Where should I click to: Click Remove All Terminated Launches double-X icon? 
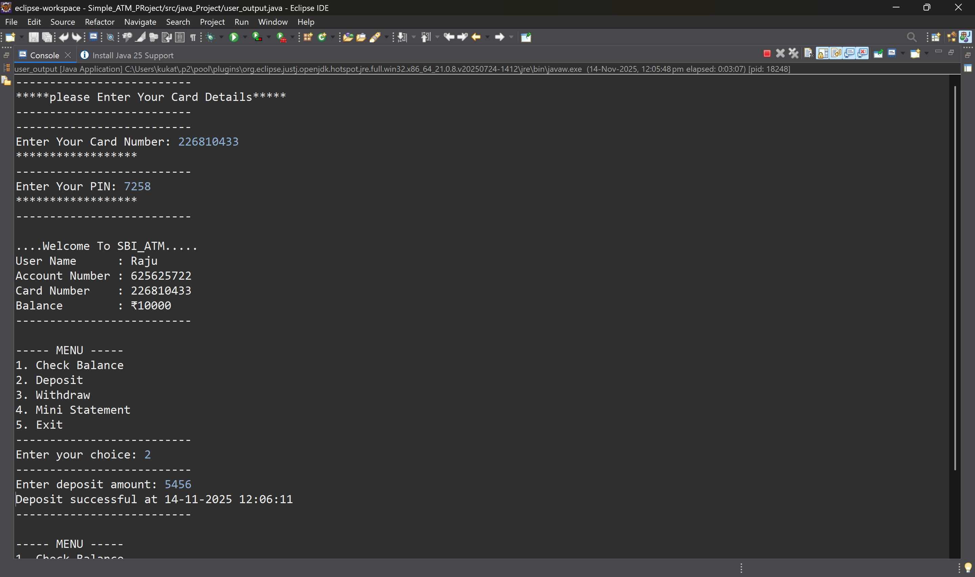pos(794,53)
